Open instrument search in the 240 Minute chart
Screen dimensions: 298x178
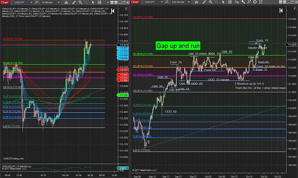pos(167,2)
